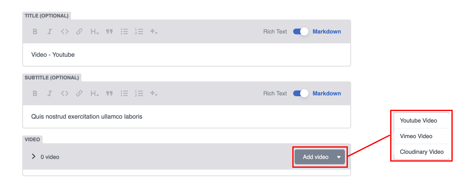The height and width of the screenshot is (192, 472).
Task: Click Italic icon in Title toolbar
Action: 50,31
